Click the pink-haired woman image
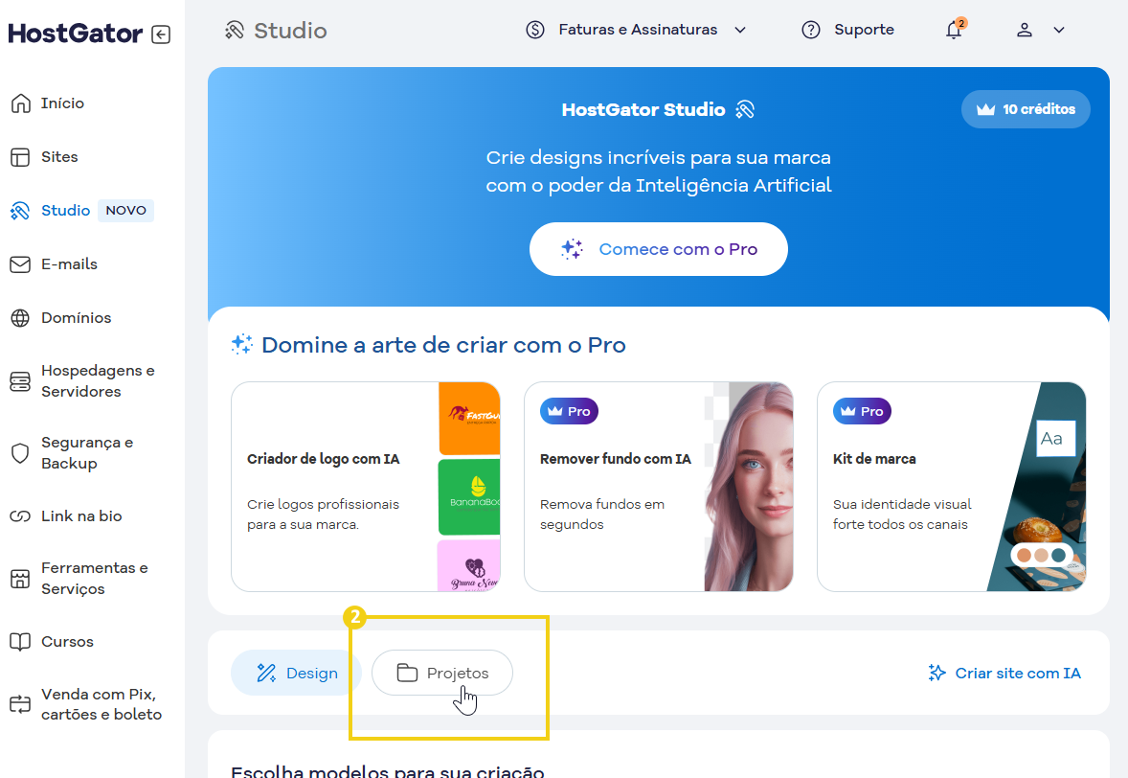 click(x=749, y=487)
